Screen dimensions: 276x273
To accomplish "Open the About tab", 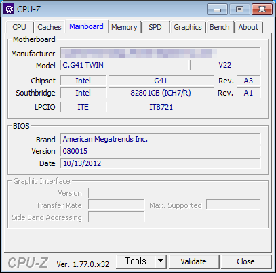I will click(248, 27).
